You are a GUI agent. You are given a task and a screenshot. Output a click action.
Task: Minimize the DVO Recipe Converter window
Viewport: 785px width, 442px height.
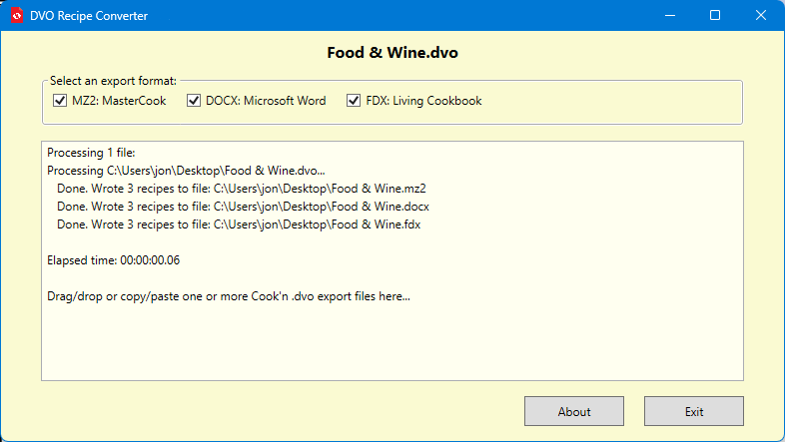pyautogui.click(x=670, y=16)
